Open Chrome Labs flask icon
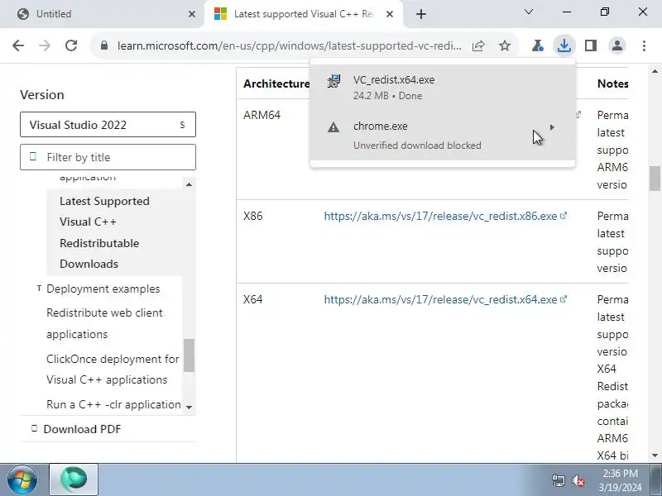Image resolution: width=662 pixels, height=496 pixels. [537, 45]
